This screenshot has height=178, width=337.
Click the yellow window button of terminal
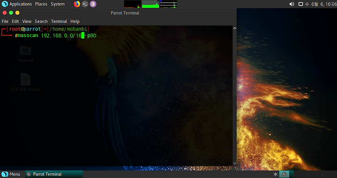(17, 13)
